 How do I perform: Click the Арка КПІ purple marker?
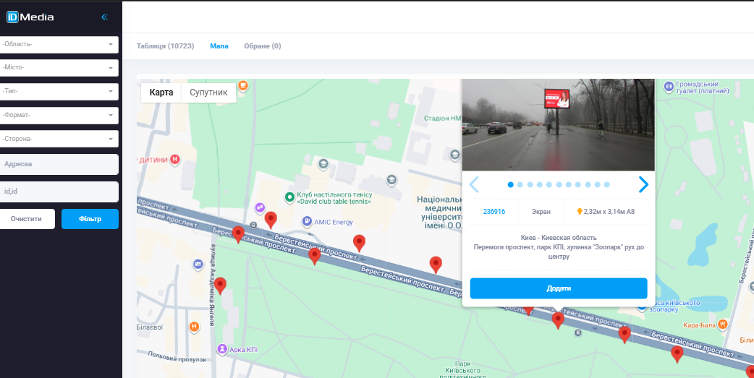[222, 348]
